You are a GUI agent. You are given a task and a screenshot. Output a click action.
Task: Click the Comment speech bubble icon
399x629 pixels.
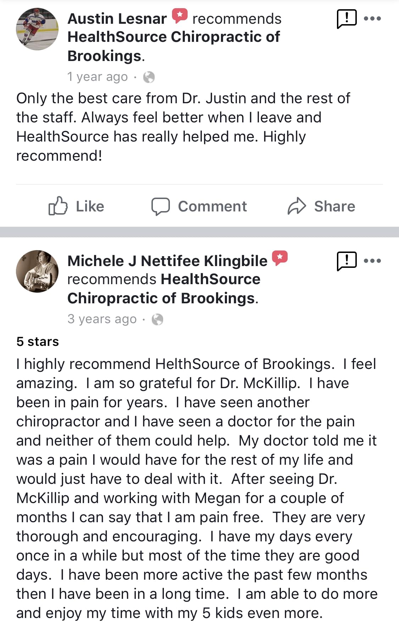coord(160,206)
